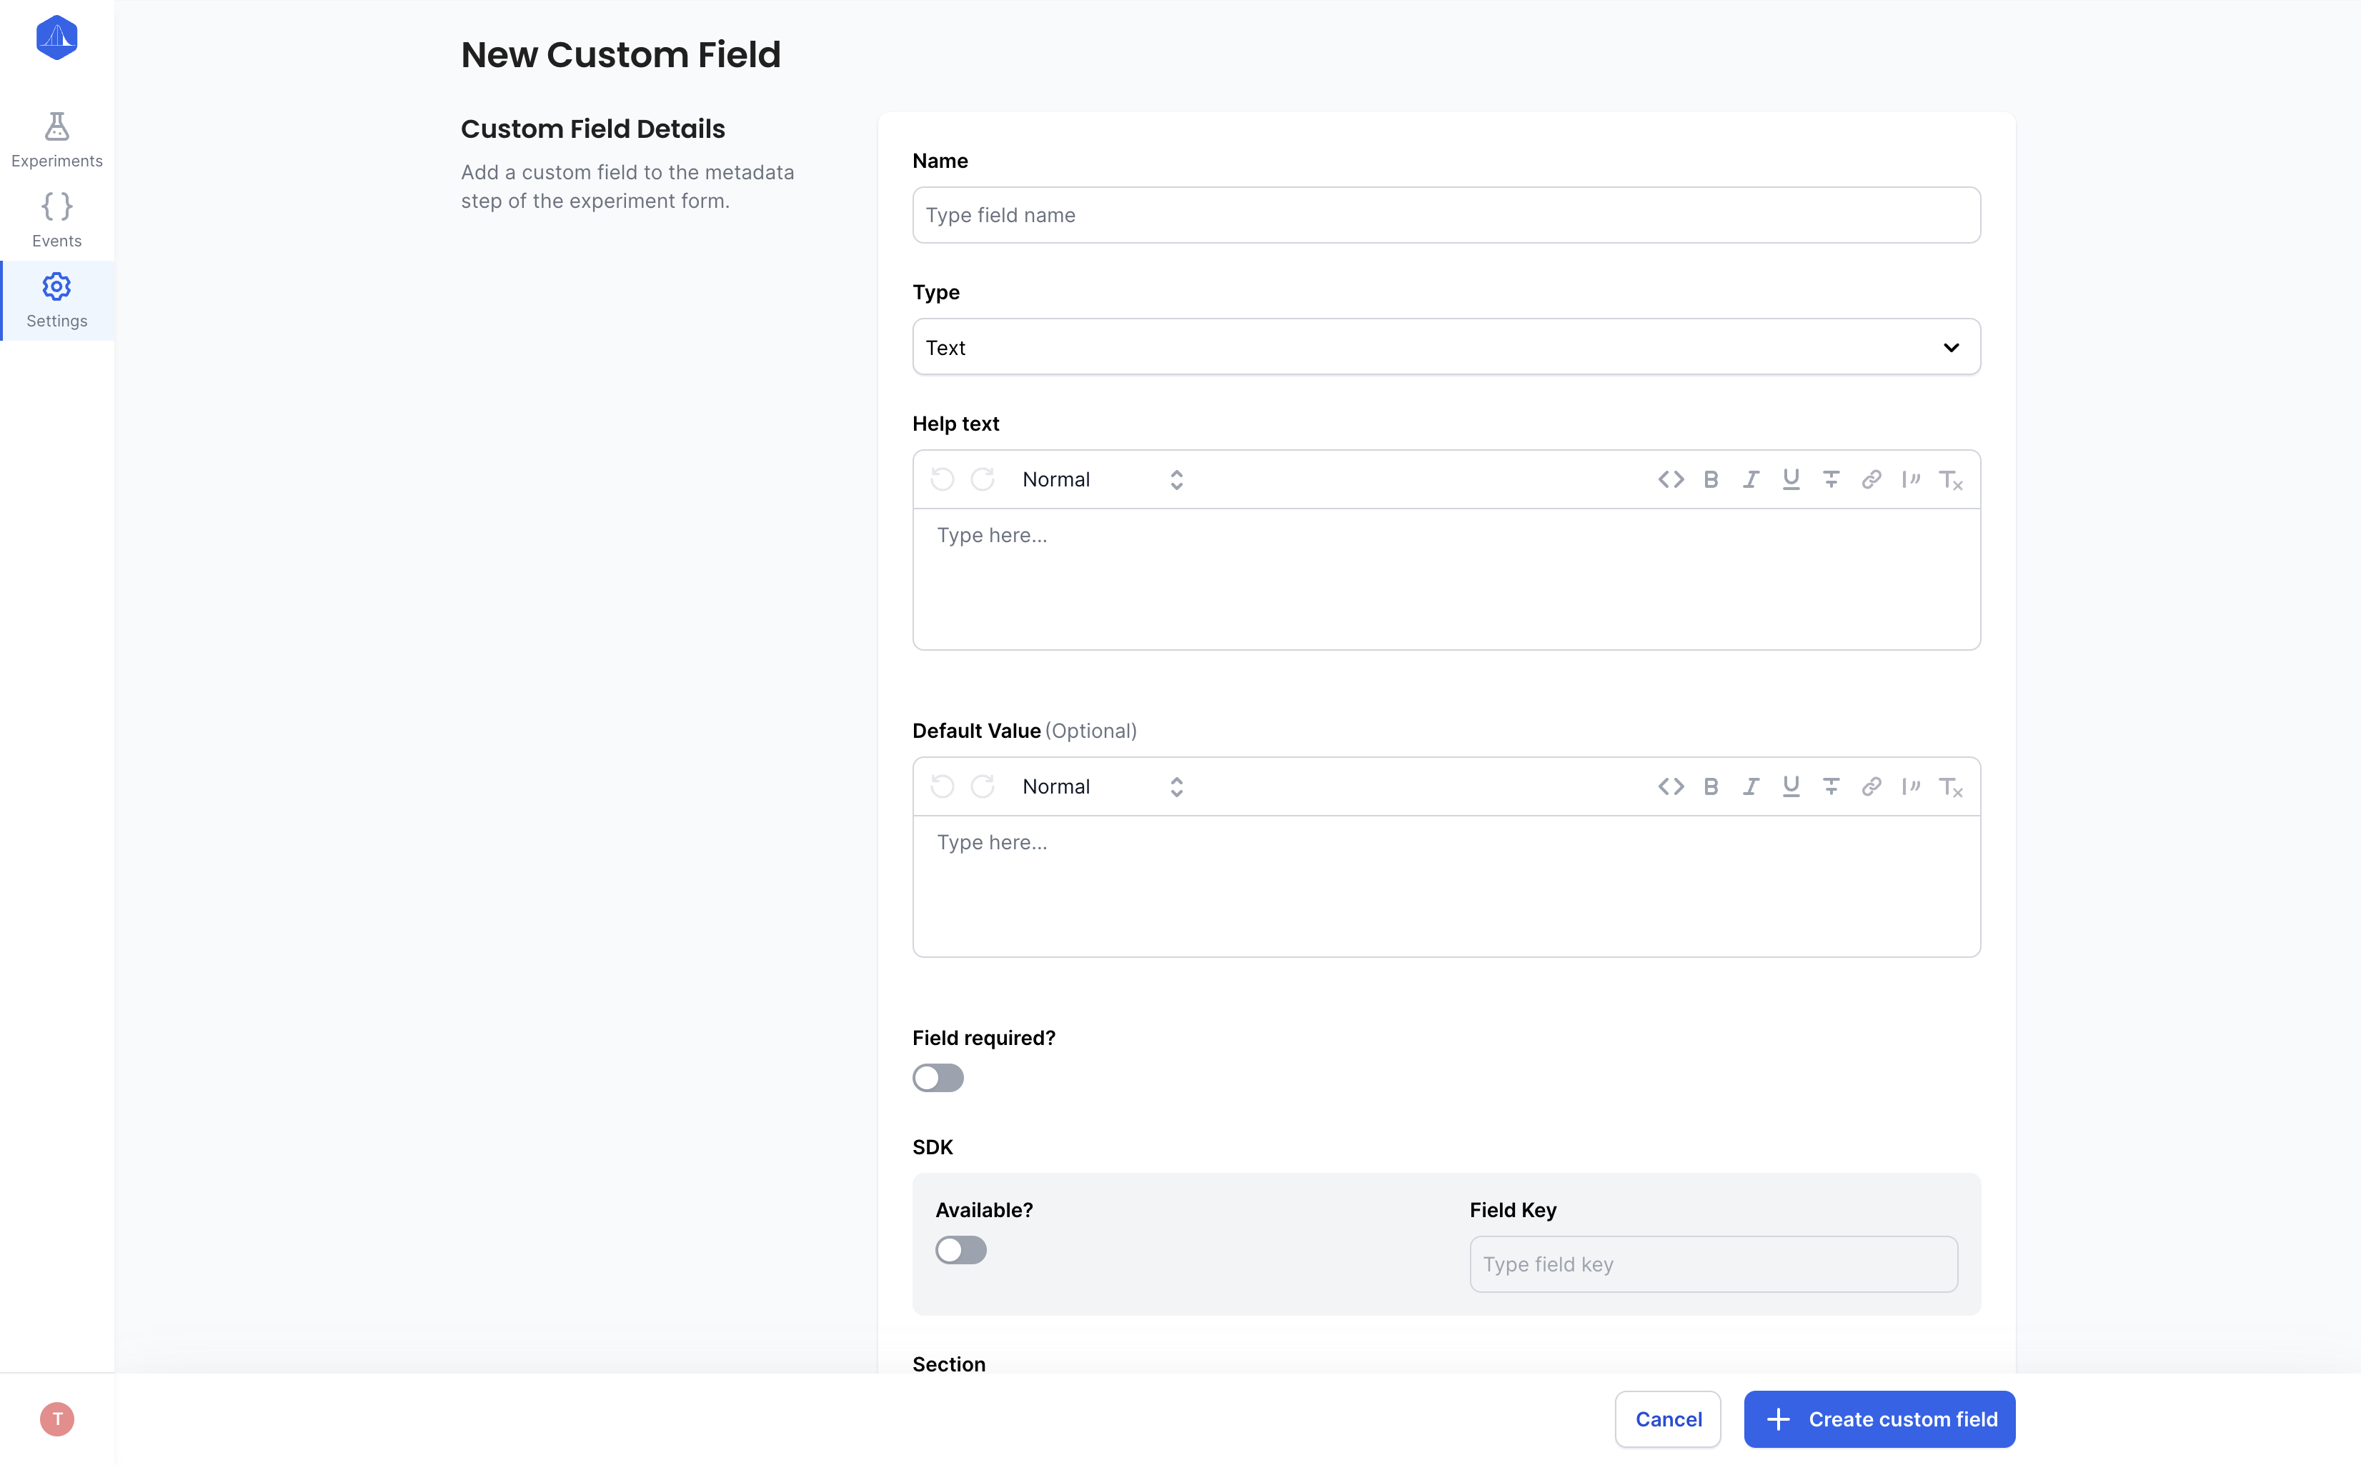
Task: Toggle italic in Default Value toolbar
Action: (1751, 786)
